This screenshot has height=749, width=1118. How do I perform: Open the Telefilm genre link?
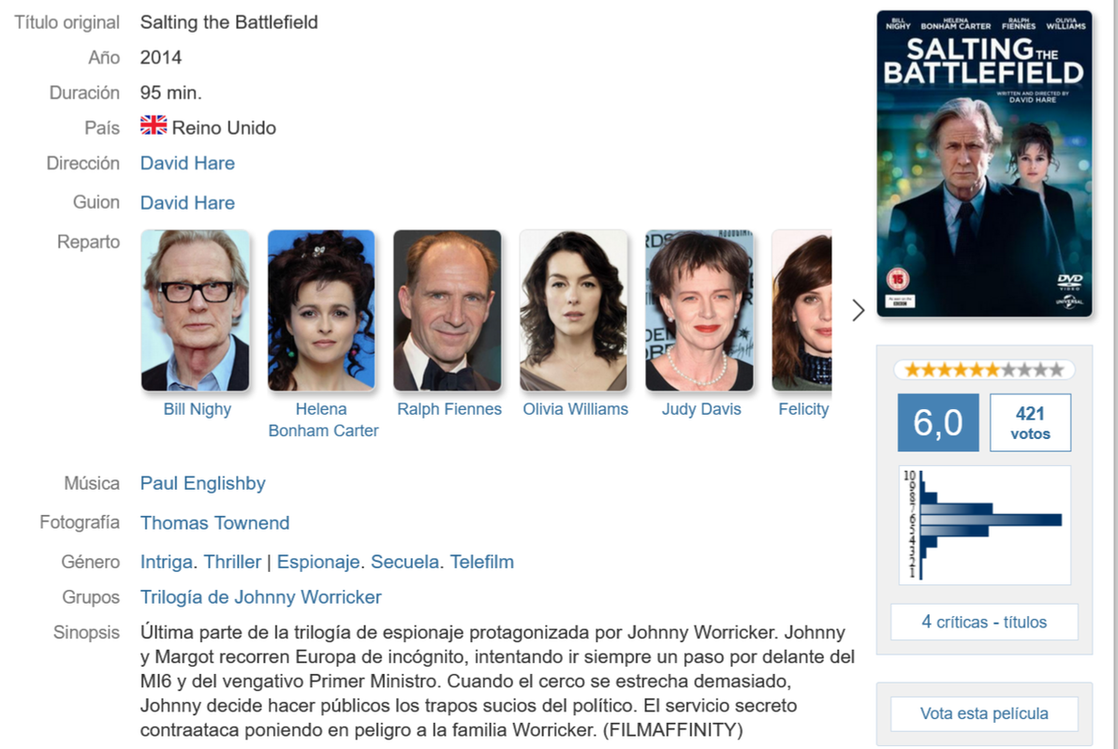click(x=482, y=563)
